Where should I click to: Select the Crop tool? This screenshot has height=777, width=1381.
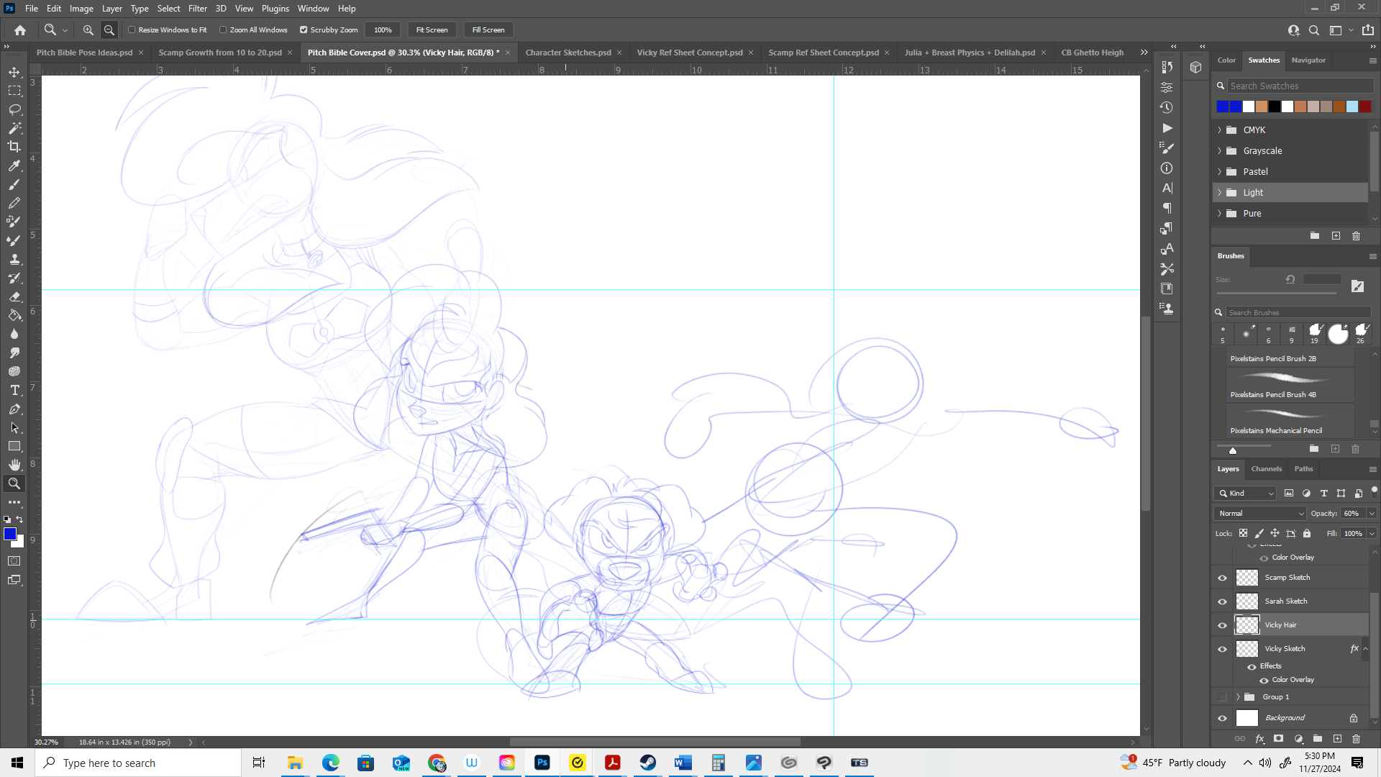tap(14, 147)
